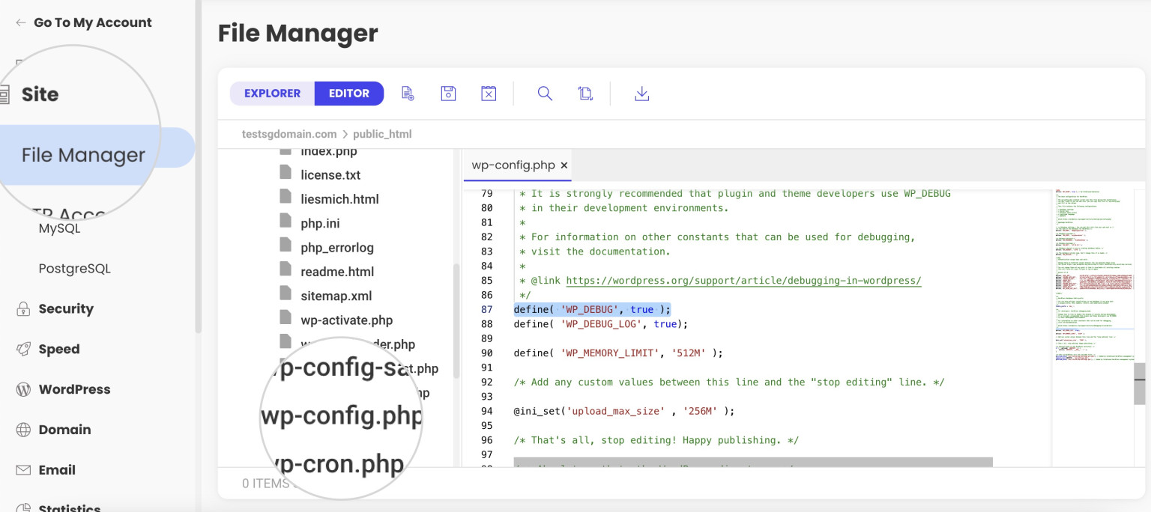Click the file icon beside readme.html
Screen dimensions: 1151x512
pos(285,270)
